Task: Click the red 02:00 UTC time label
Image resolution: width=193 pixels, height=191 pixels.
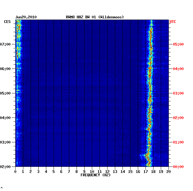Action: (x=178, y=118)
